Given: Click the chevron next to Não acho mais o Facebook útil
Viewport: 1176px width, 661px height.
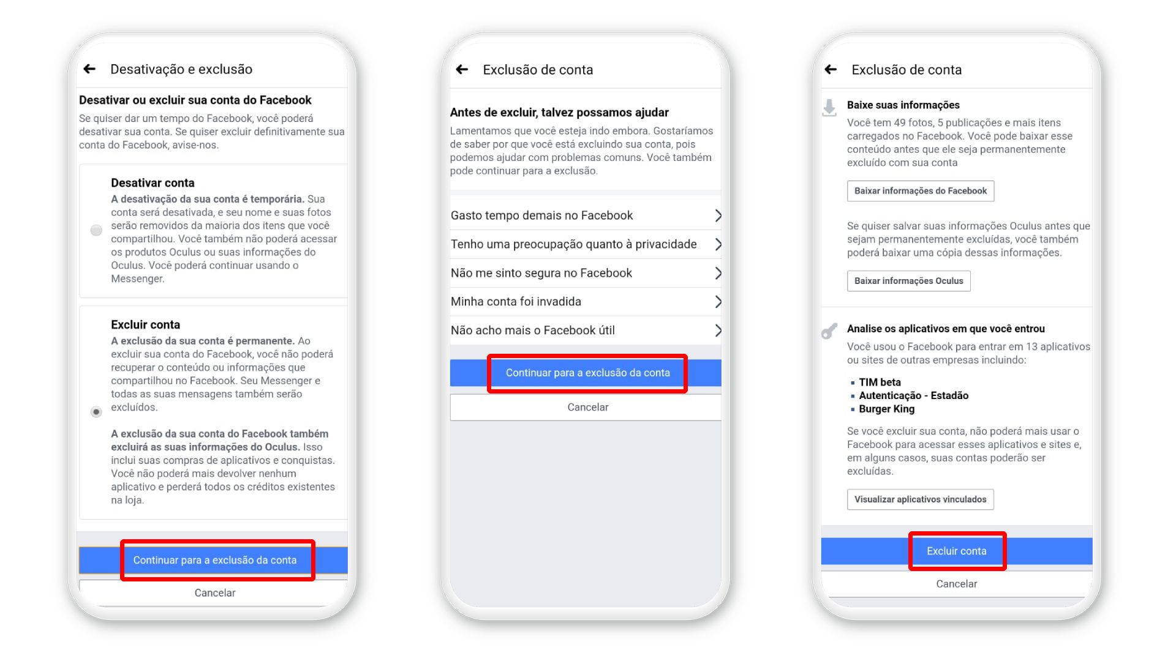Looking at the screenshot, I should tap(717, 331).
